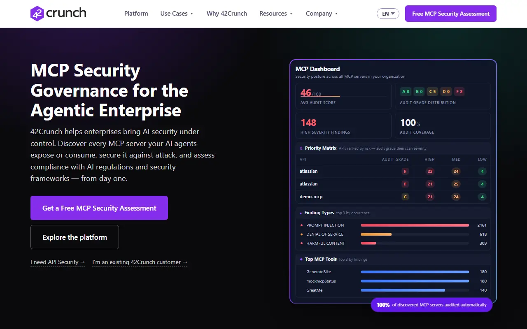Go to Why 42Crunch page
The image size is (527, 329).
pyautogui.click(x=227, y=14)
